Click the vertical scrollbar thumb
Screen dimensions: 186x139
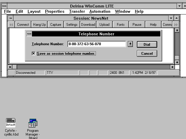[177, 58]
